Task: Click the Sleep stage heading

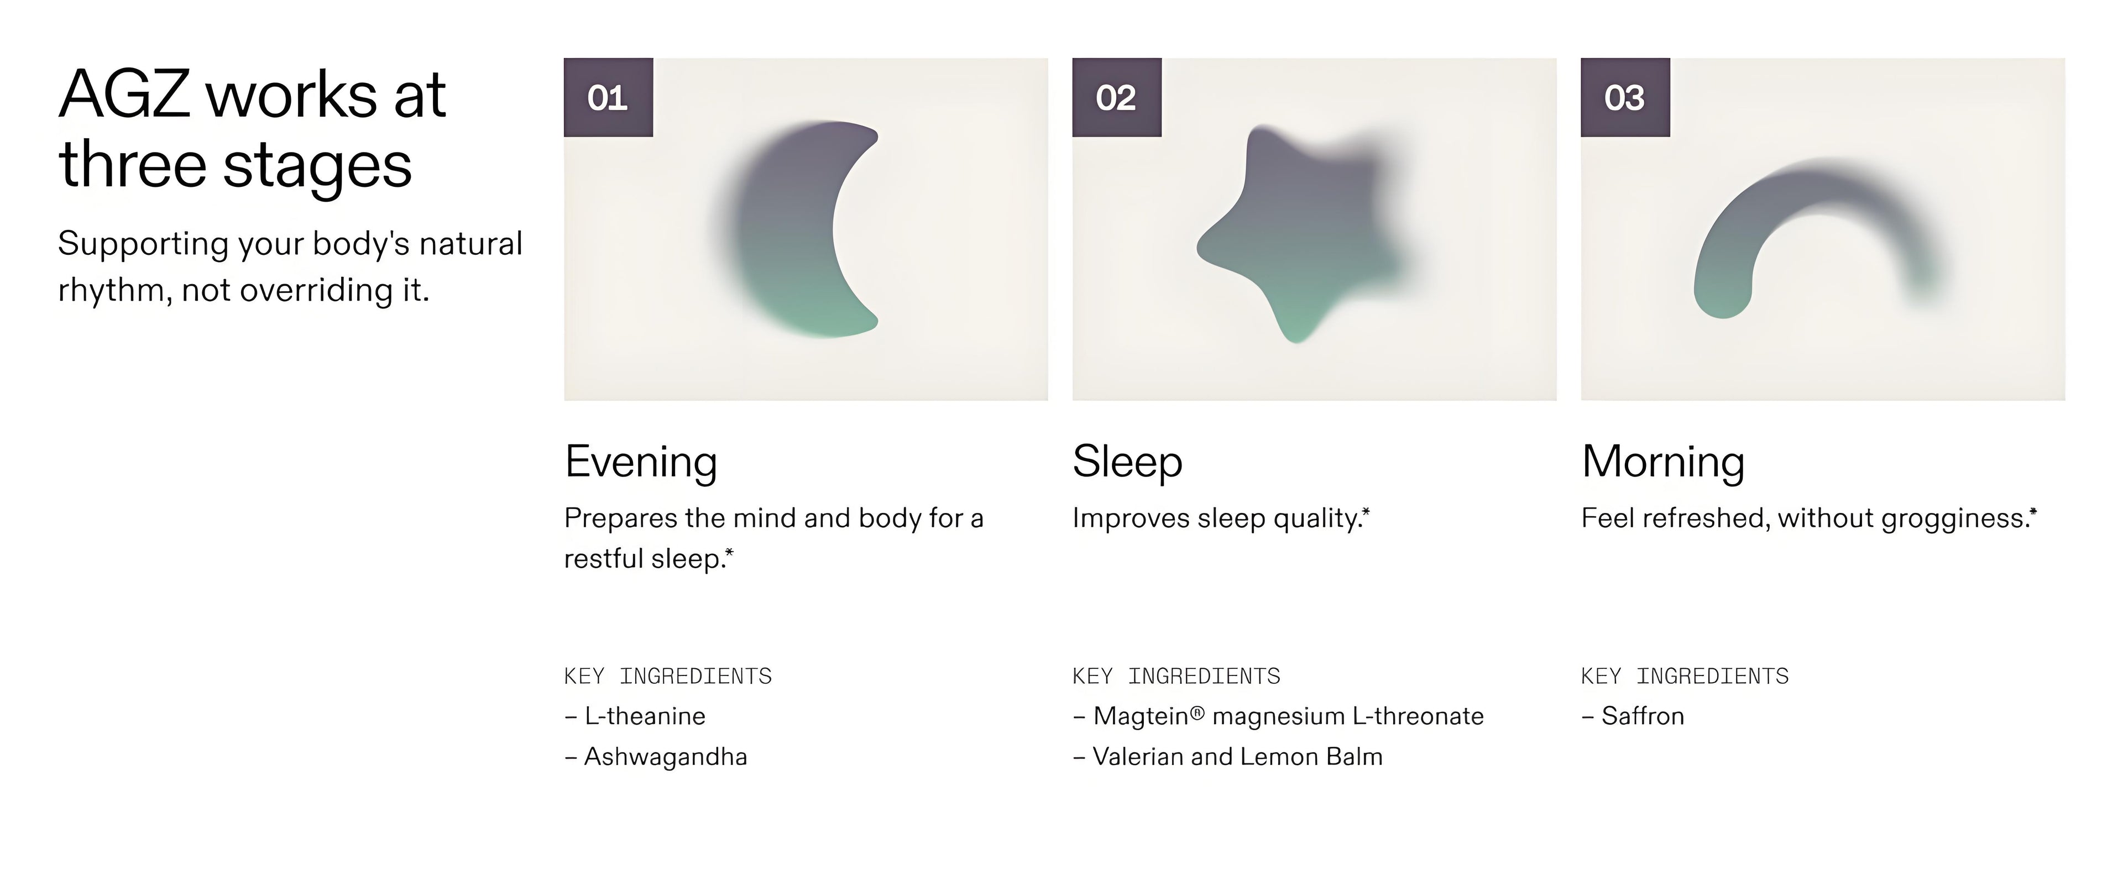Action: tap(1127, 462)
